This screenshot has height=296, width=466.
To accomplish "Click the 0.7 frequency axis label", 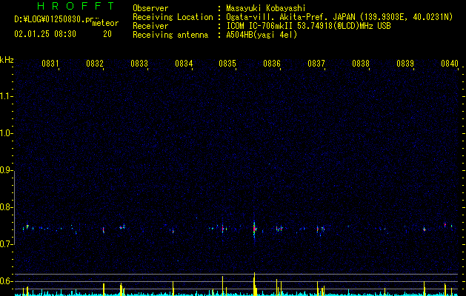I will tap(6, 244).
